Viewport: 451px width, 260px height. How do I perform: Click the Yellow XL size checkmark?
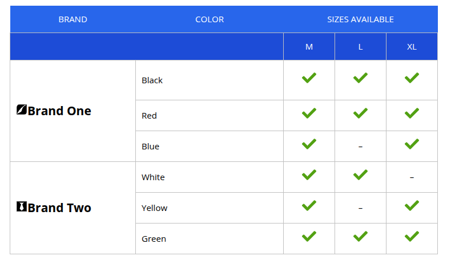pos(412,205)
